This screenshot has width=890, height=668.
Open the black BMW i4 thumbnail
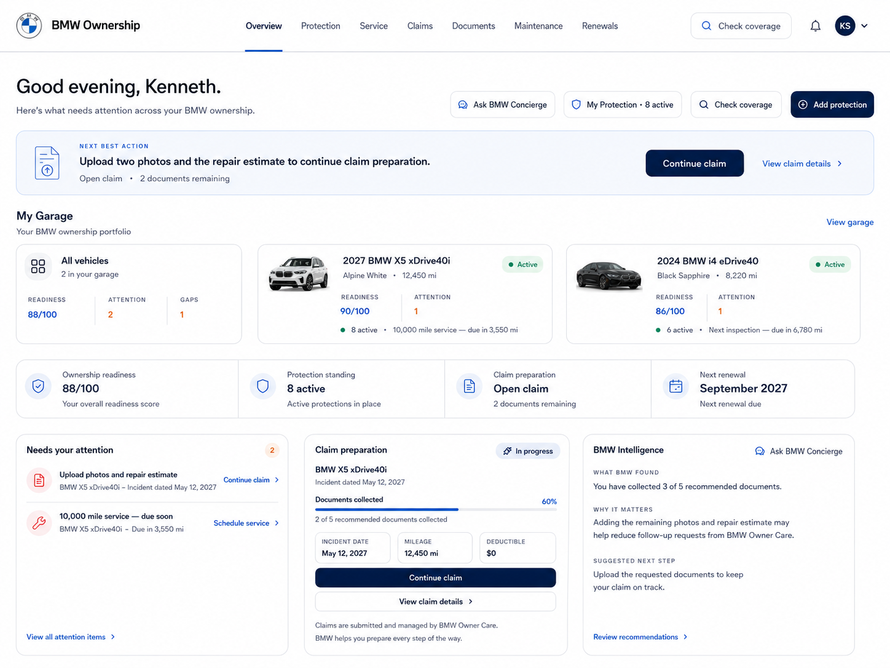coord(608,275)
